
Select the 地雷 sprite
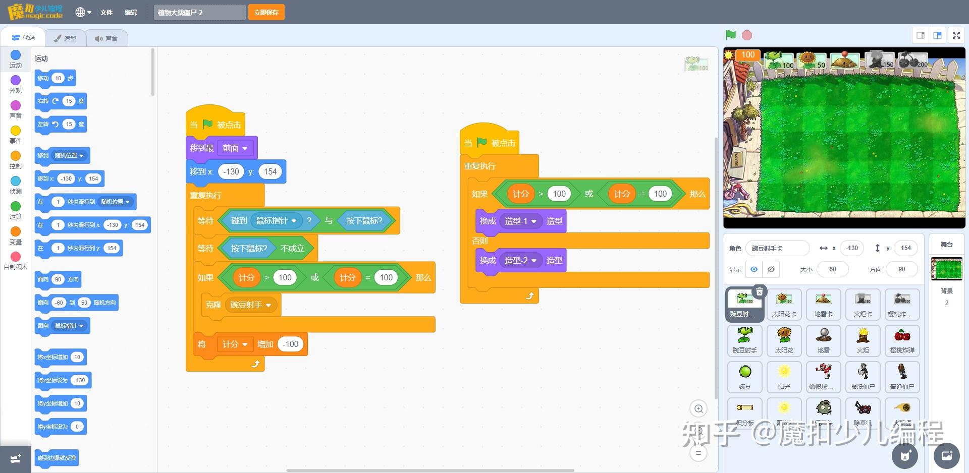[824, 341]
